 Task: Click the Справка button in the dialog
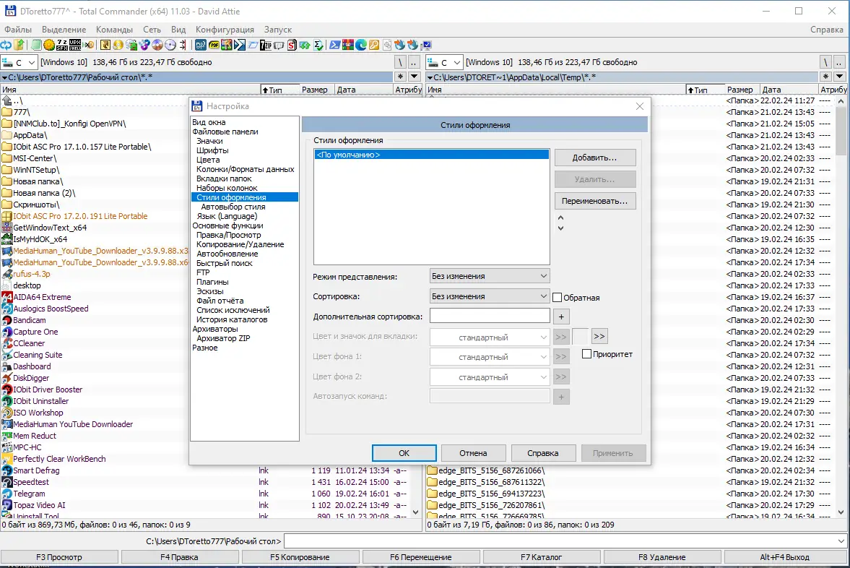pos(542,453)
